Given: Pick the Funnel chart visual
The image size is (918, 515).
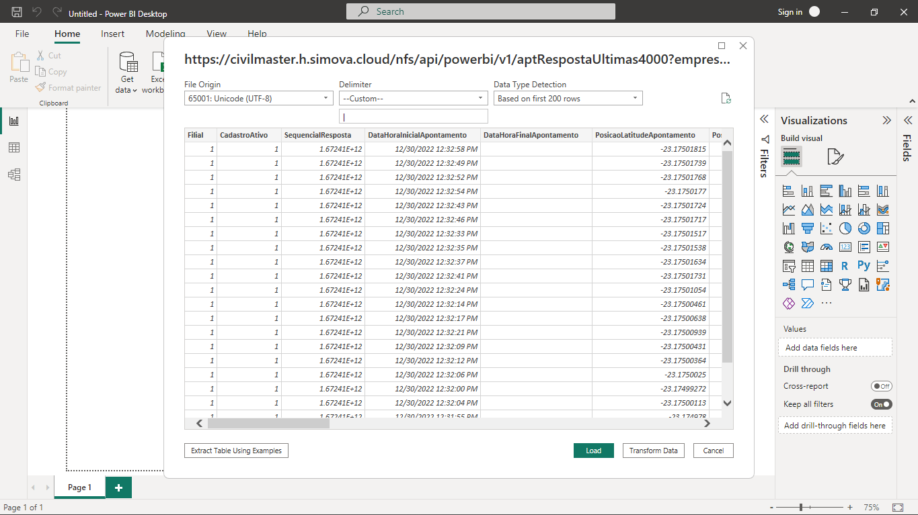Looking at the screenshot, I should point(808,228).
